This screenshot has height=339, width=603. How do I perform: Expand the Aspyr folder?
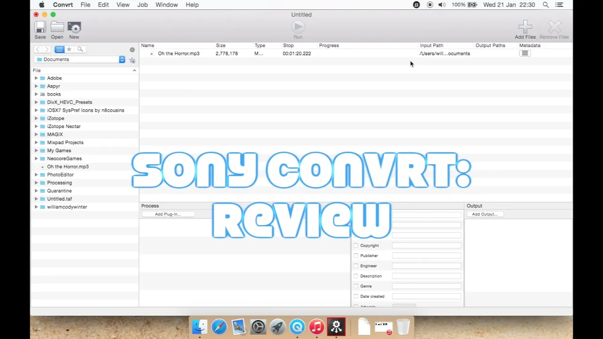pos(36,86)
